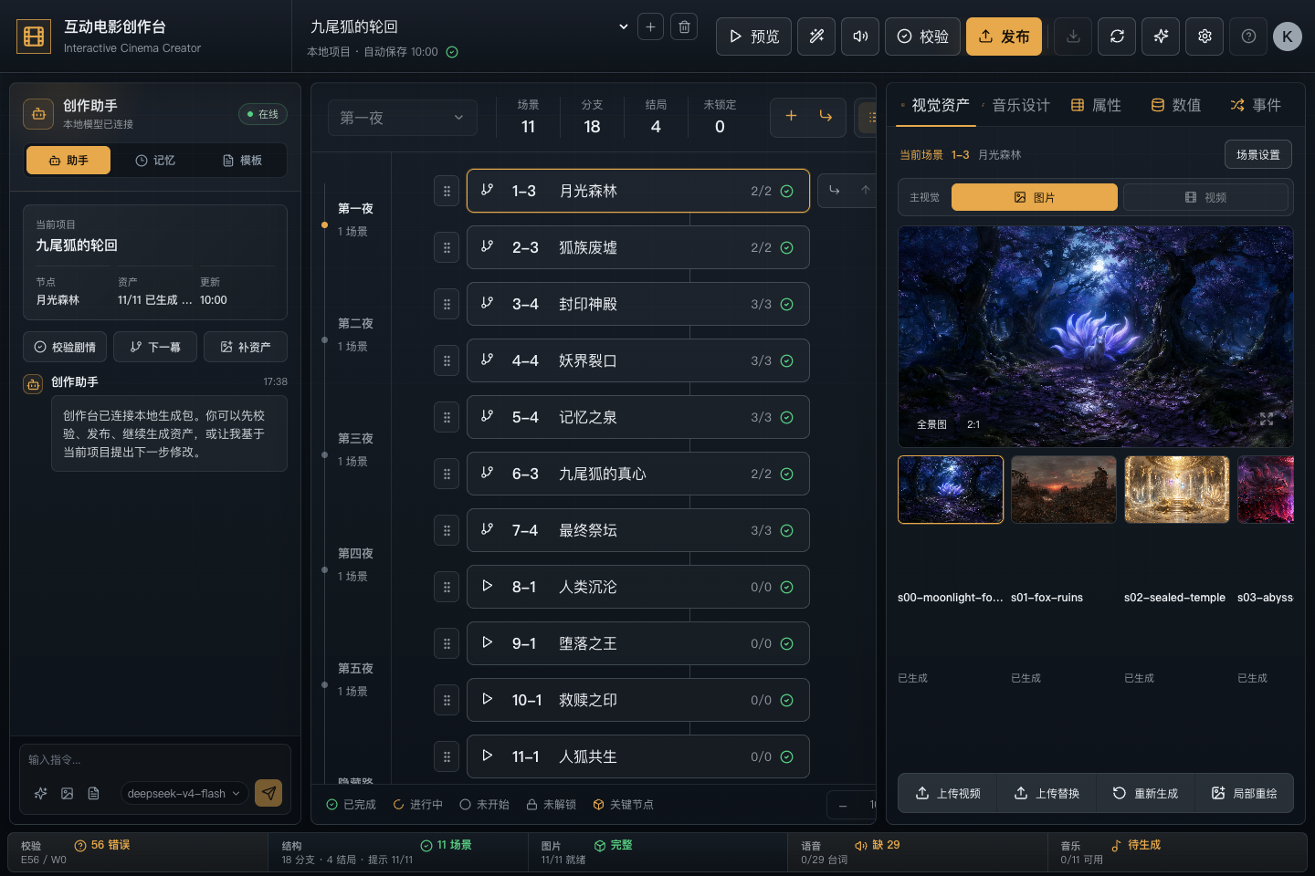Viewport: 1315px width, 876px height.
Task: Switch to 模板 tab
Action: tap(242, 161)
